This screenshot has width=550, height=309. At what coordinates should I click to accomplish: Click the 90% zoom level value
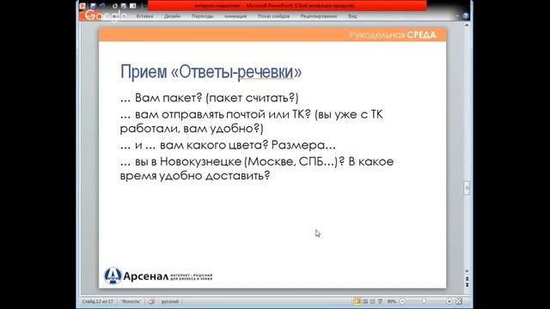392,301
